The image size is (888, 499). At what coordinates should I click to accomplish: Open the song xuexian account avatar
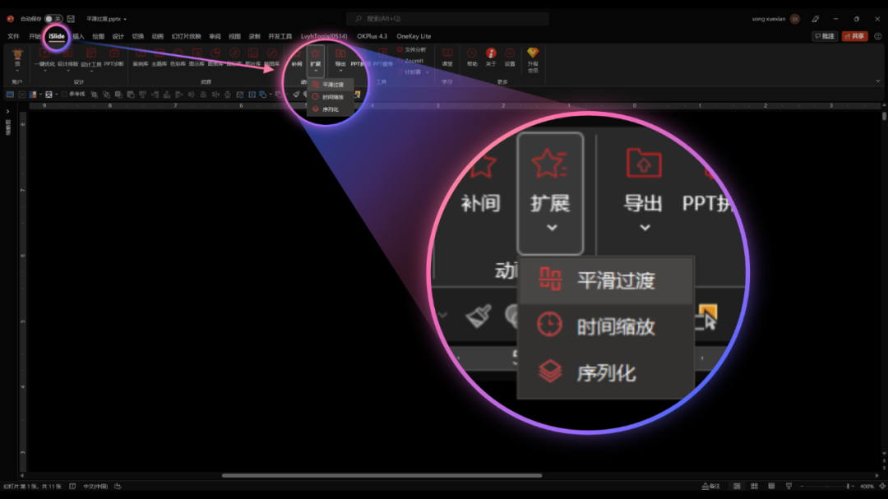795,19
